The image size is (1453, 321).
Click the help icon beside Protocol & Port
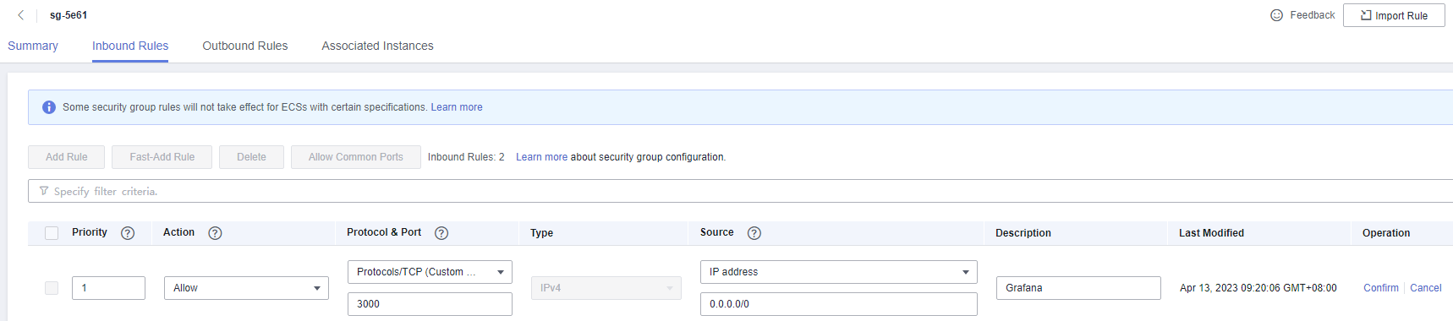click(x=441, y=233)
